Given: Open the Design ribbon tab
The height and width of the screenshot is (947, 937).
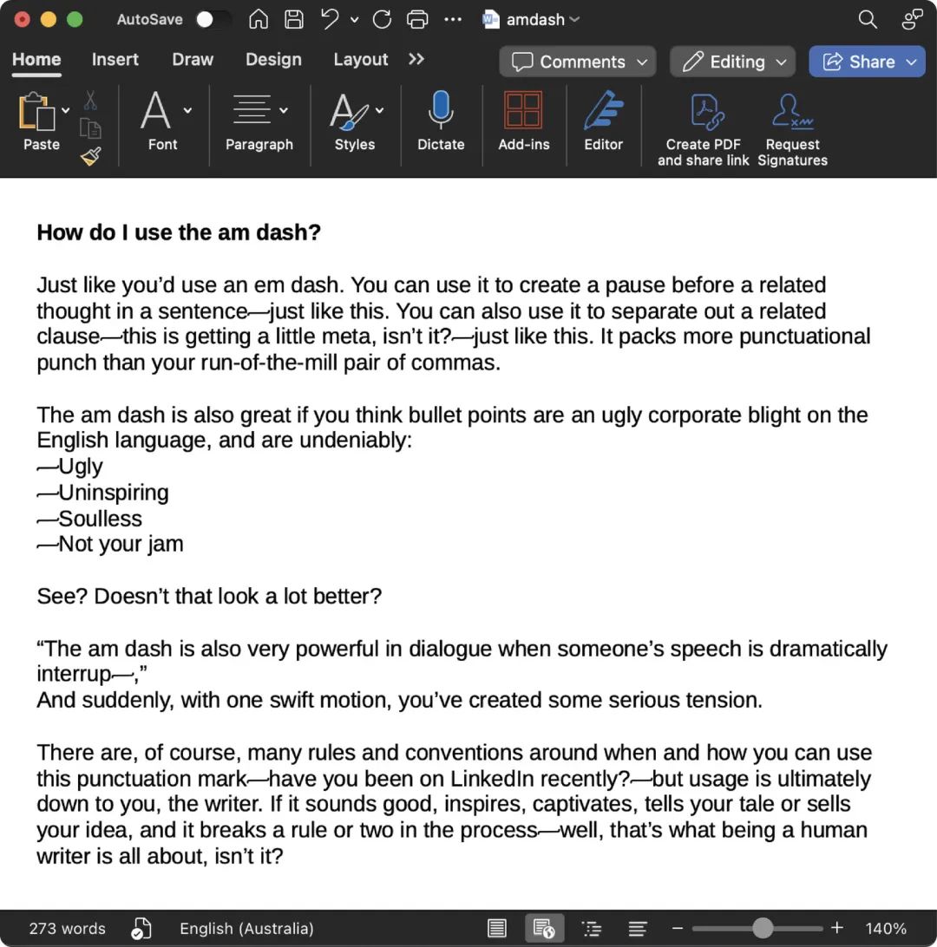Looking at the screenshot, I should tap(273, 59).
